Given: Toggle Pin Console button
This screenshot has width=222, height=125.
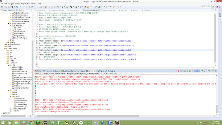Looking at the screenshot, I should point(202,71).
